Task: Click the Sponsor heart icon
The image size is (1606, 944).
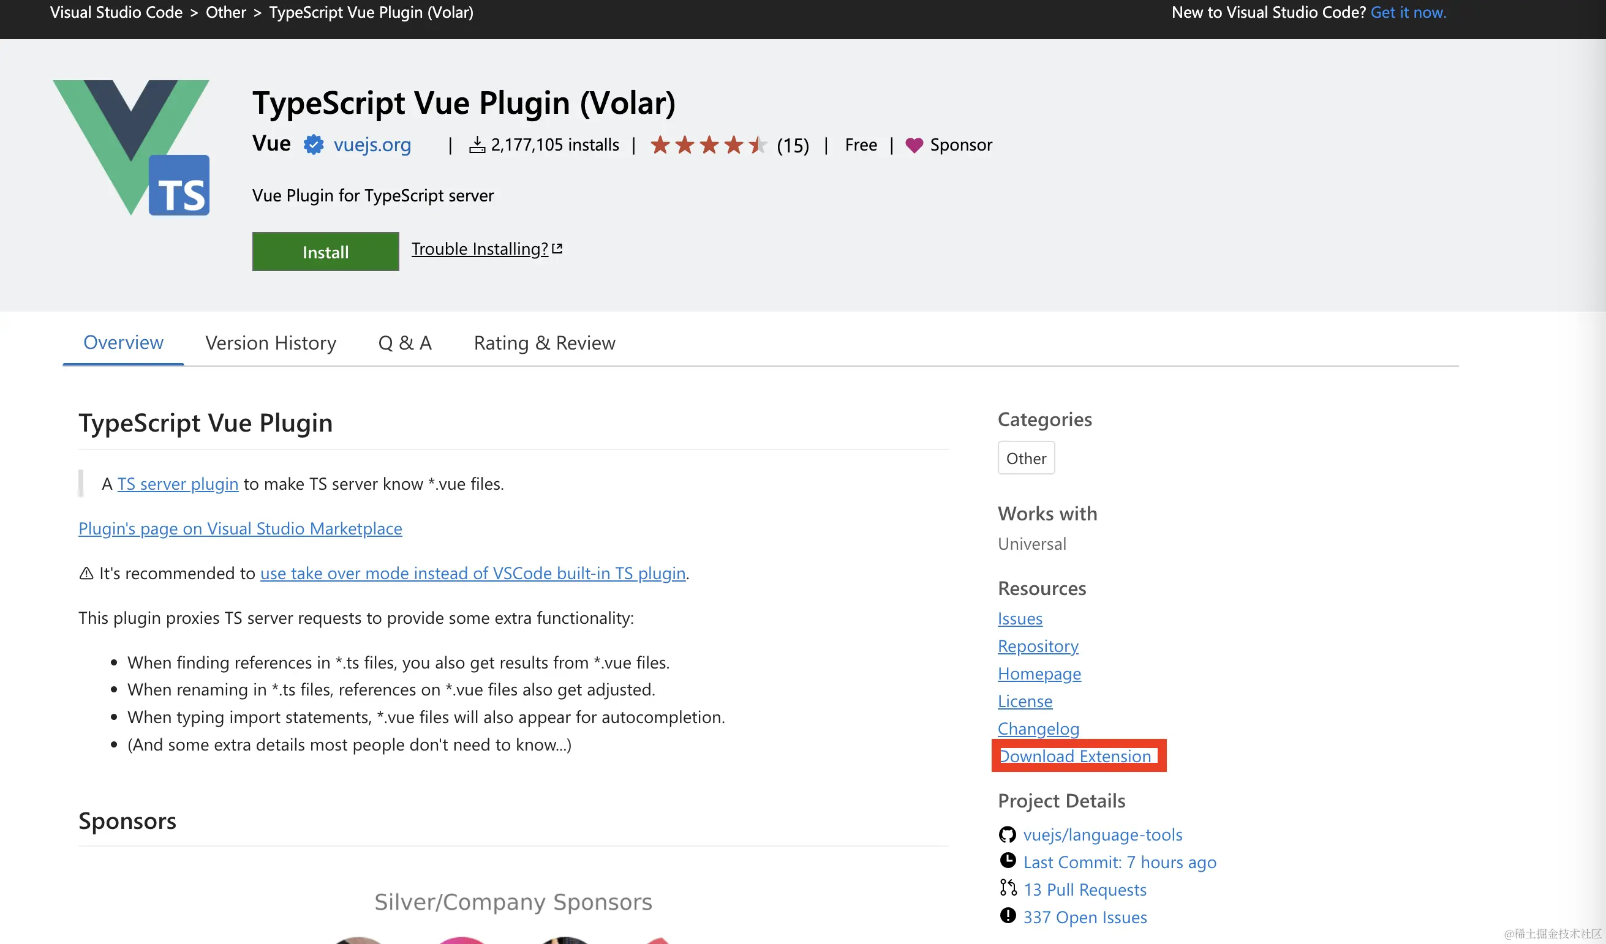Action: coord(914,145)
